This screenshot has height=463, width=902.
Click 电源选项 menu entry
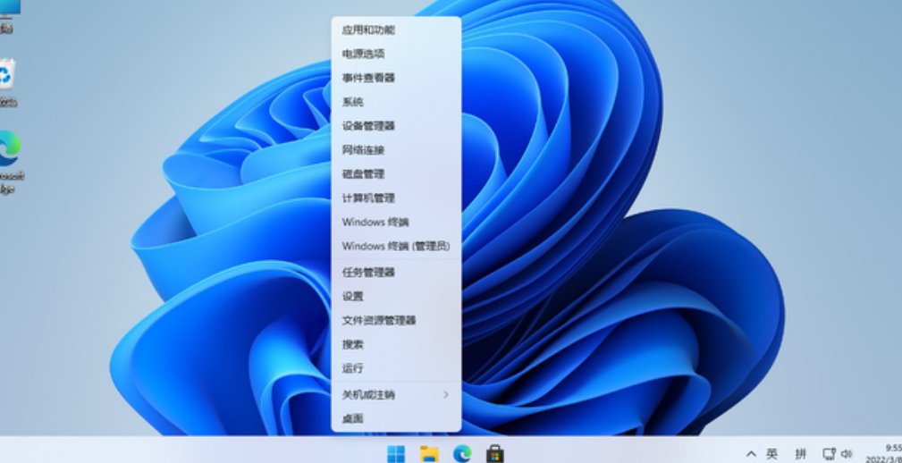tap(363, 54)
